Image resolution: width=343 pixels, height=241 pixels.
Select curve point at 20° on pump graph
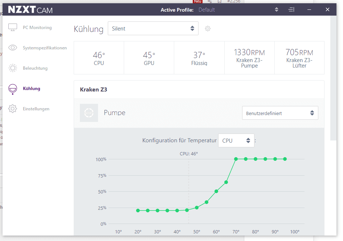pyautogui.click(x=138, y=211)
